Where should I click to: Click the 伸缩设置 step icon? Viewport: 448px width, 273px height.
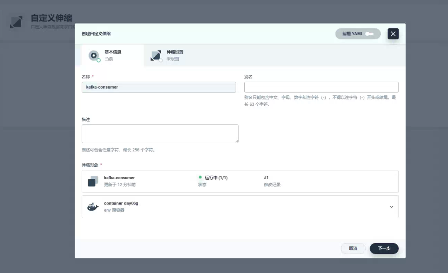click(156, 55)
